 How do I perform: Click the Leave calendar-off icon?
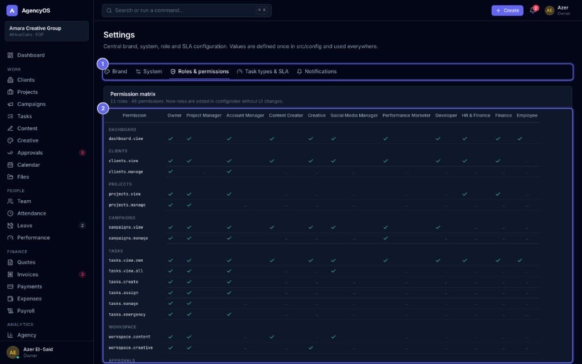point(10,226)
